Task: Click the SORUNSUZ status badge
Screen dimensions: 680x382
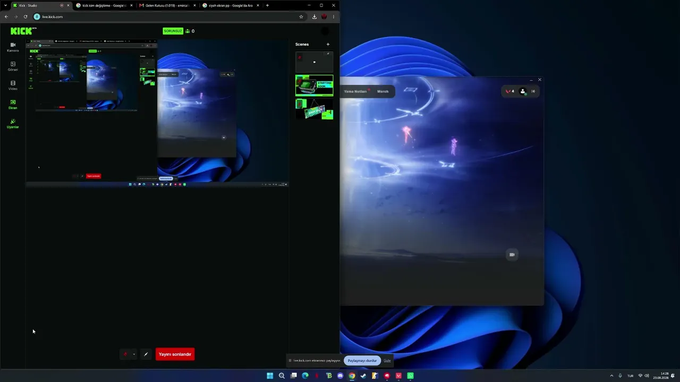Action: [x=173, y=31]
